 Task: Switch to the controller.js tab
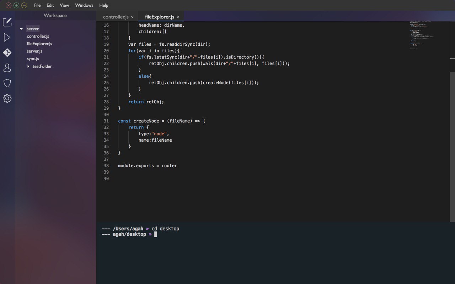pyautogui.click(x=116, y=17)
